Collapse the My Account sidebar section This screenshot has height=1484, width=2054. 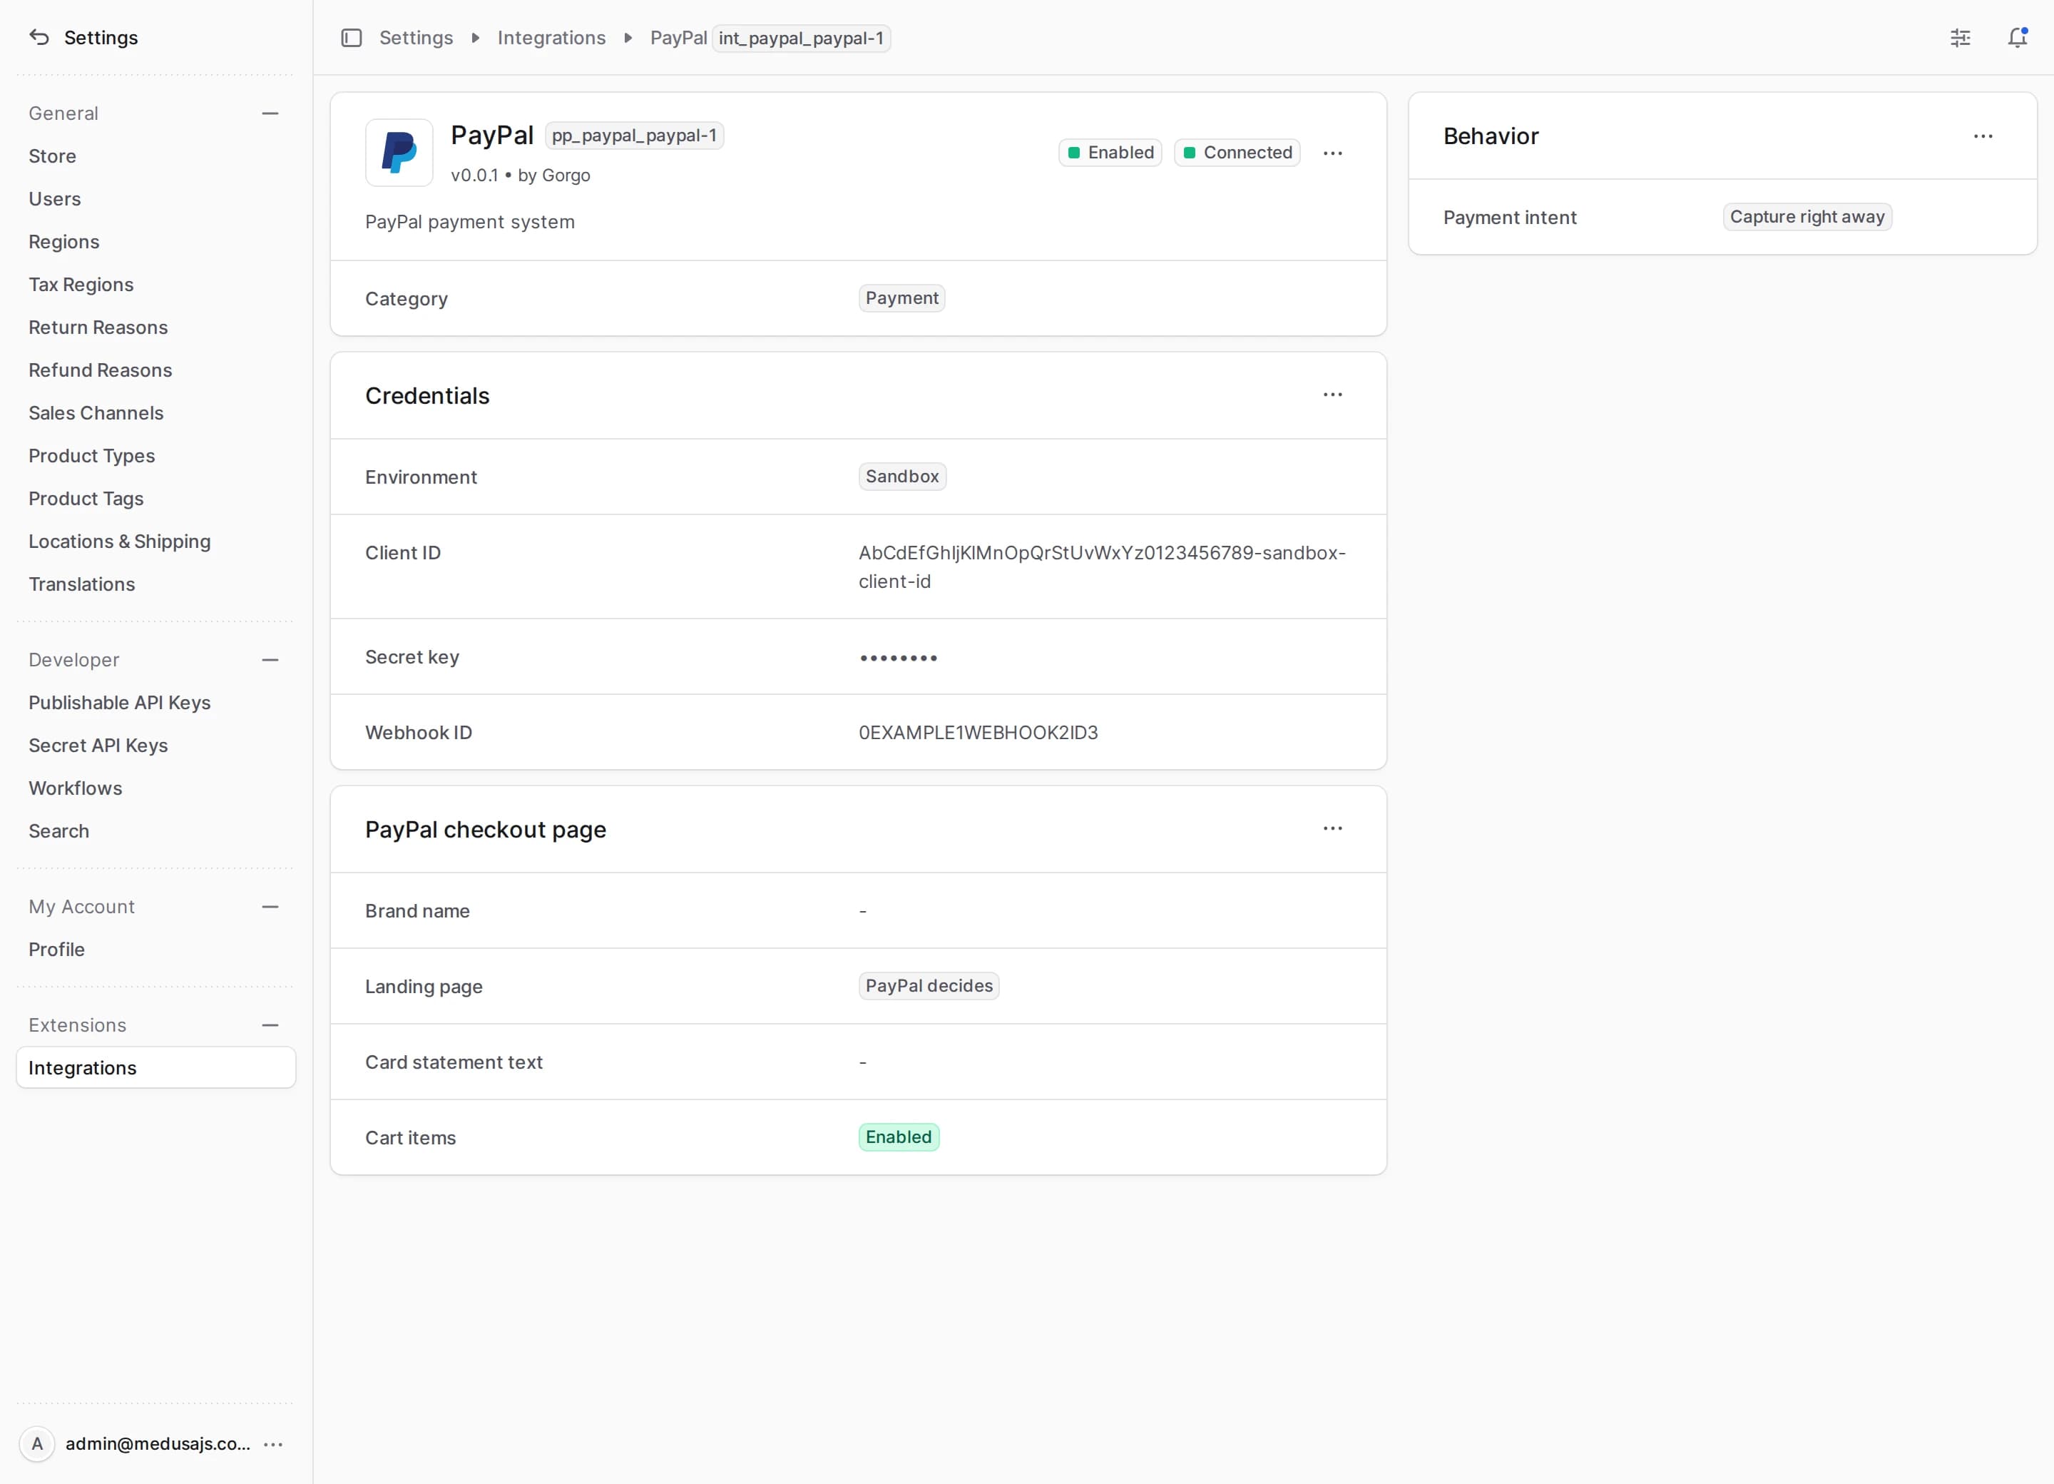pos(270,907)
